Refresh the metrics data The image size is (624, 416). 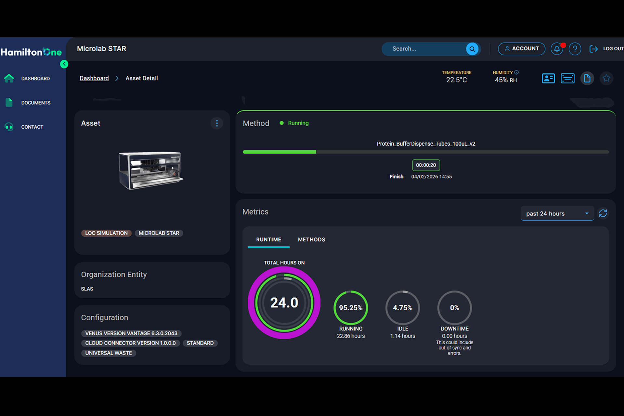click(603, 213)
